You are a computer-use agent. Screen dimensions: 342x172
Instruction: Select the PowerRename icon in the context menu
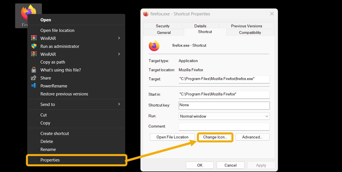[34, 86]
